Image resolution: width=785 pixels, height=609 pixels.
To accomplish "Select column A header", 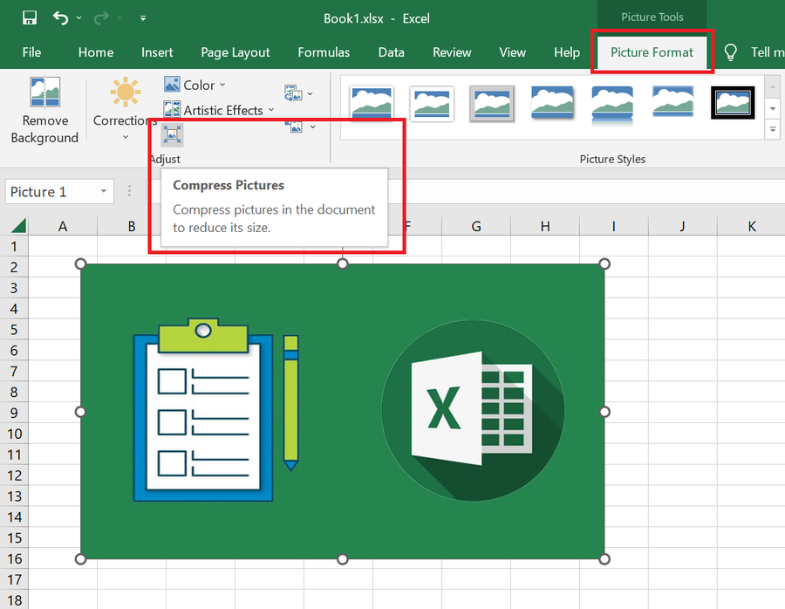I will (x=63, y=226).
